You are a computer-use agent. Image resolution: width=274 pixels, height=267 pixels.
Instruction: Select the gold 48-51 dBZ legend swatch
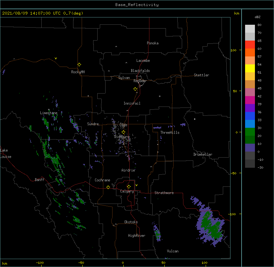(x=250, y=76)
